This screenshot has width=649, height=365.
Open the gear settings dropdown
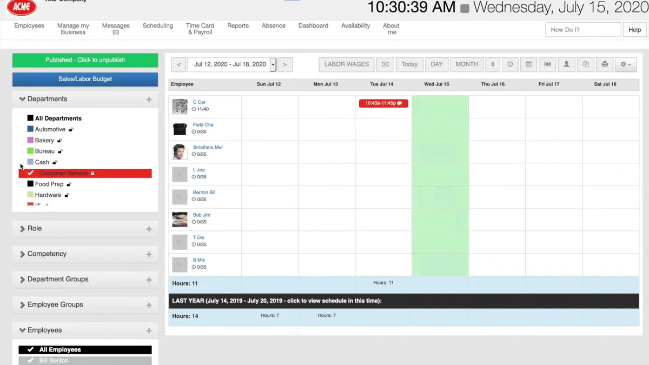point(626,64)
